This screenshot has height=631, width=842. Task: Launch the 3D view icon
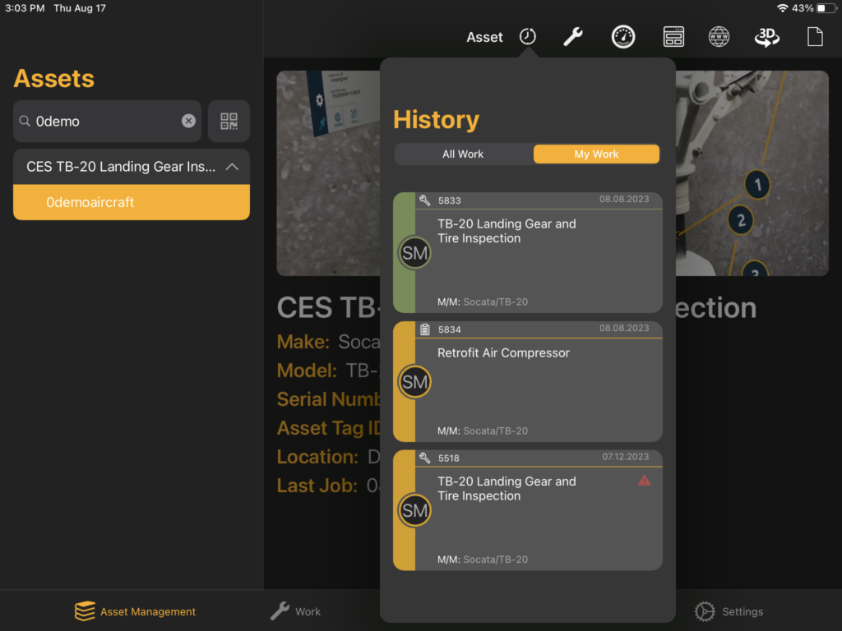pos(766,36)
